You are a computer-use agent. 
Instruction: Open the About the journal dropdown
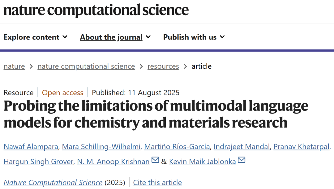click(115, 37)
